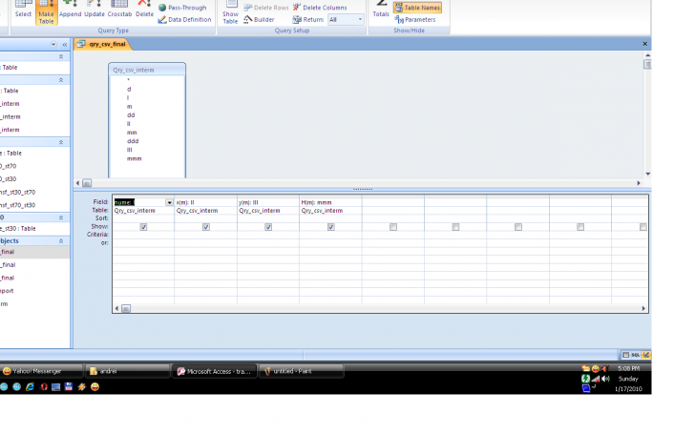This screenshot has height=434, width=695.
Task: Click Sort cell under x(m) column
Action: (205, 218)
